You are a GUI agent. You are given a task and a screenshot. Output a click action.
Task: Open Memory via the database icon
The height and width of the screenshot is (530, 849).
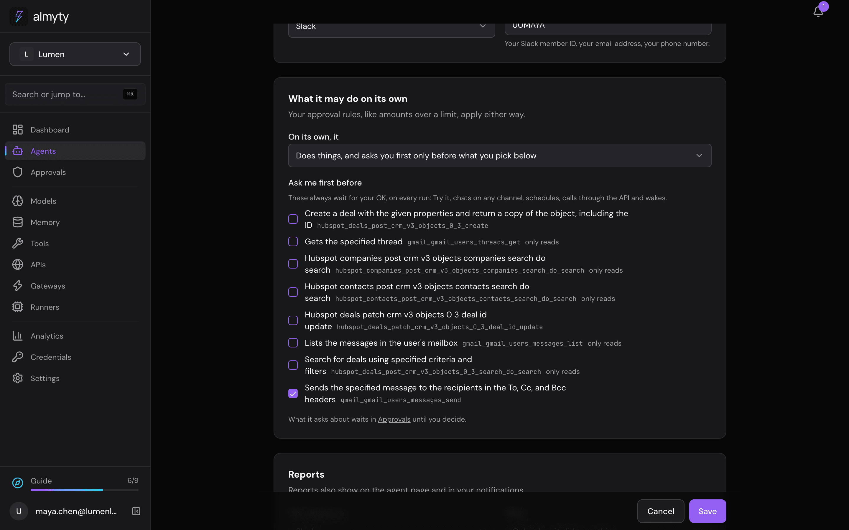click(18, 222)
